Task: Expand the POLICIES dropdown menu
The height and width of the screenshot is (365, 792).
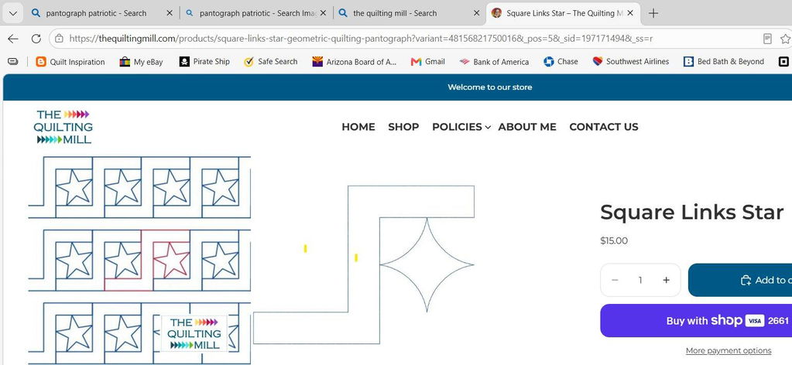Action: click(x=461, y=127)
